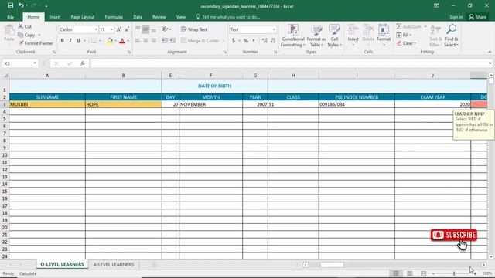Image resolution: width=495 pixels, height=278 pixels.
Task: Open the orientation text rotation tool
Action: click(x=165, y=29)
